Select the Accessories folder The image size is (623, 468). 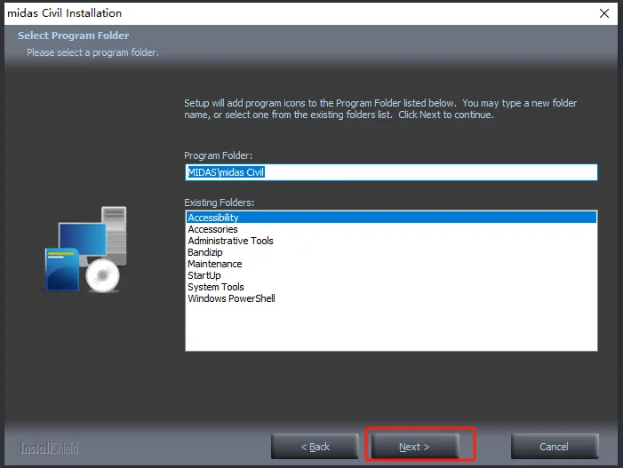point(391,229)
